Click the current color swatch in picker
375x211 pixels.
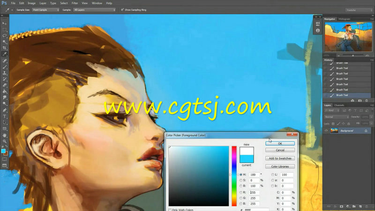coord(247,159)
